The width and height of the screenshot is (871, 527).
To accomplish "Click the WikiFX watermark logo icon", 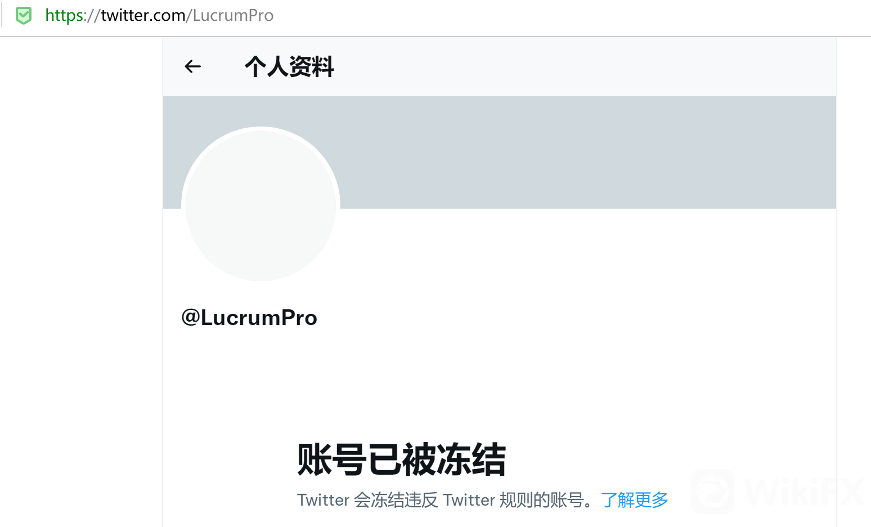I will pyautogui.click(x=712, y=491).
